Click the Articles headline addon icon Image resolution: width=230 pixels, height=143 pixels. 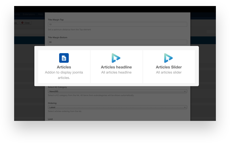116,58
